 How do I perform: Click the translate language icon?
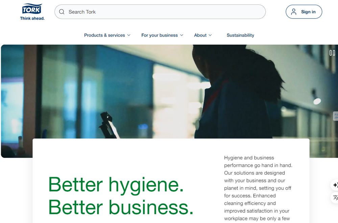coord(335,198)
